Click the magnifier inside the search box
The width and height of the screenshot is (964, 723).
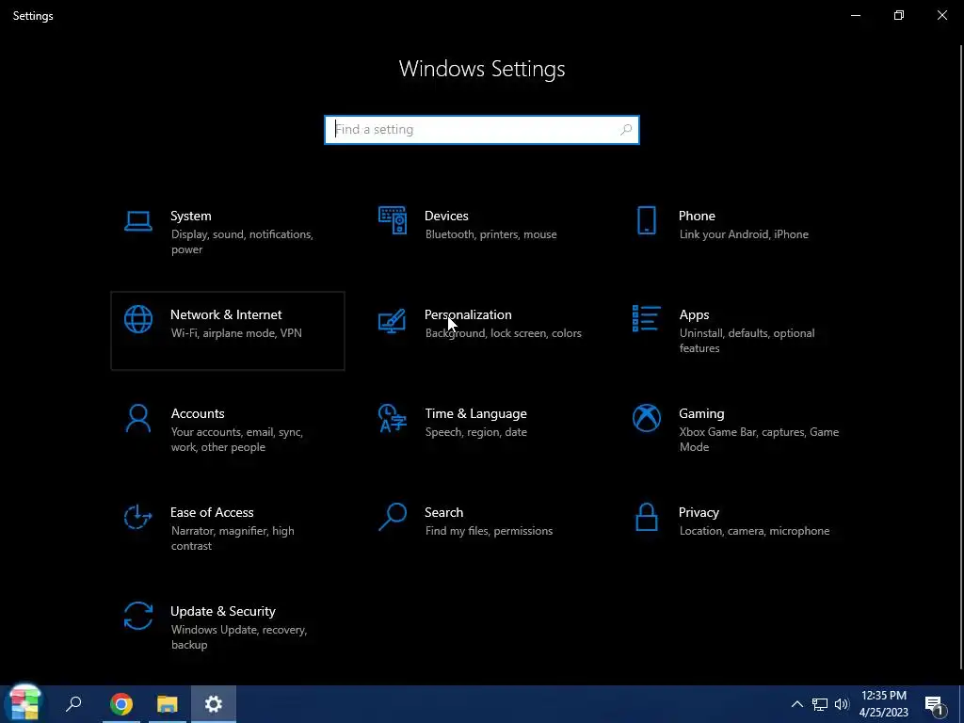626,130
